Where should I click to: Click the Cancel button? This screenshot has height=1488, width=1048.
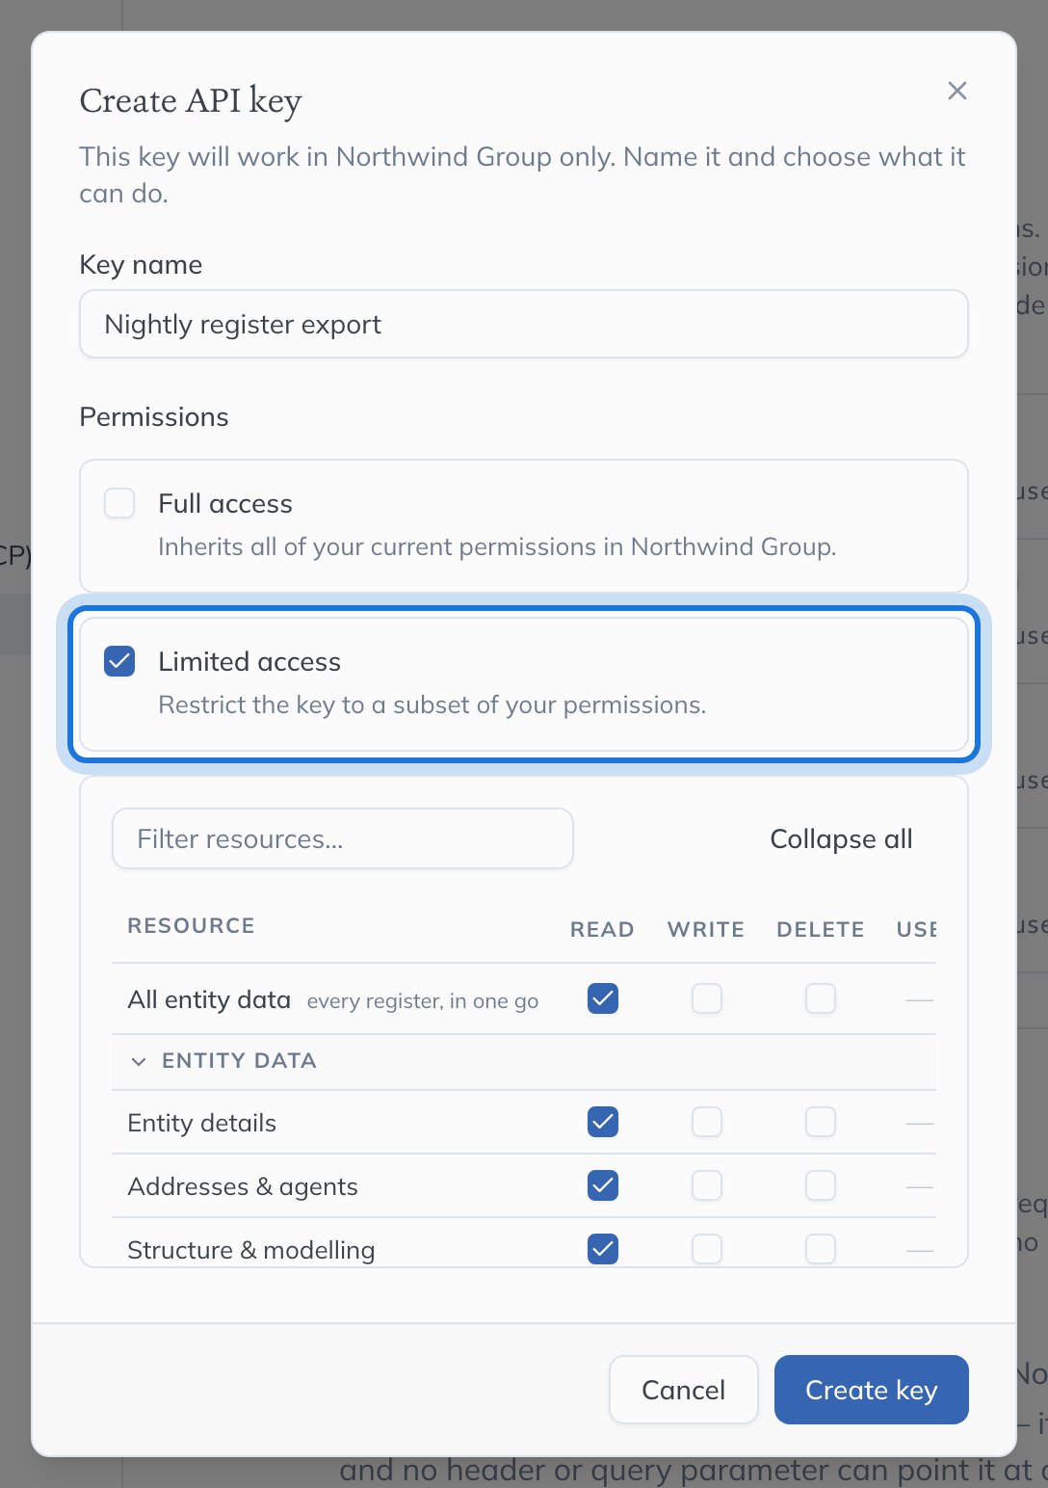[x=684, y=1390]
